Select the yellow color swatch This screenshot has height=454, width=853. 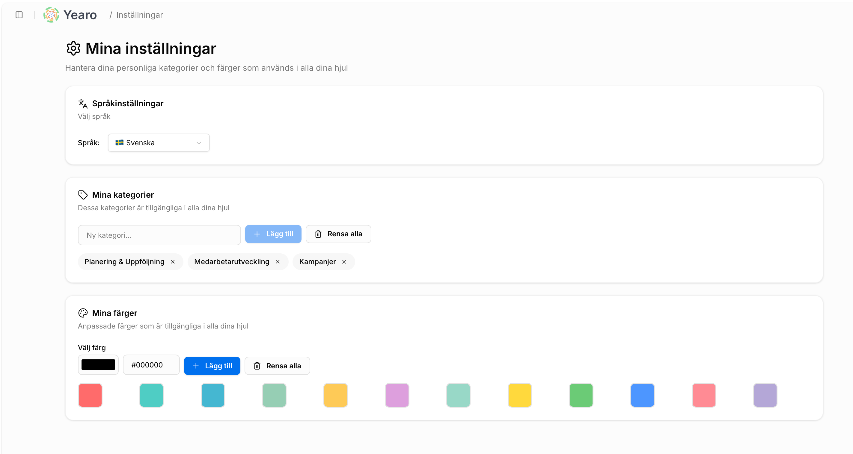(519, 395)
